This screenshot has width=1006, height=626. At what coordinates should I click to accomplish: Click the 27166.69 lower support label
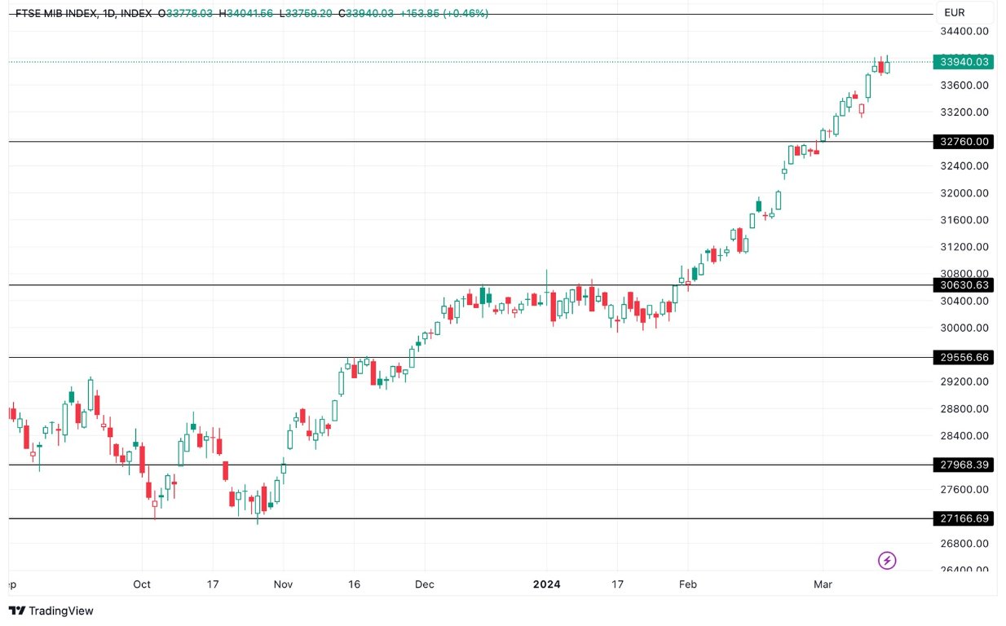[963, 518]
